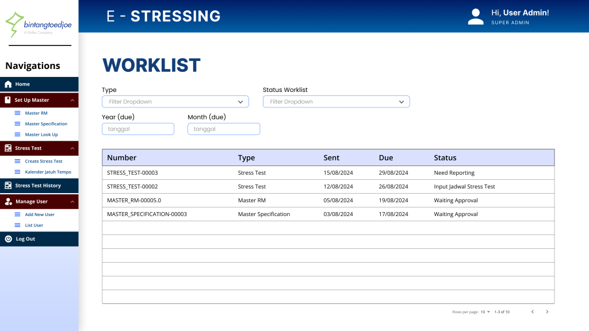The image size is (589, 331).
Task: Click the Master Specification type cell
Action: [263, 214]
